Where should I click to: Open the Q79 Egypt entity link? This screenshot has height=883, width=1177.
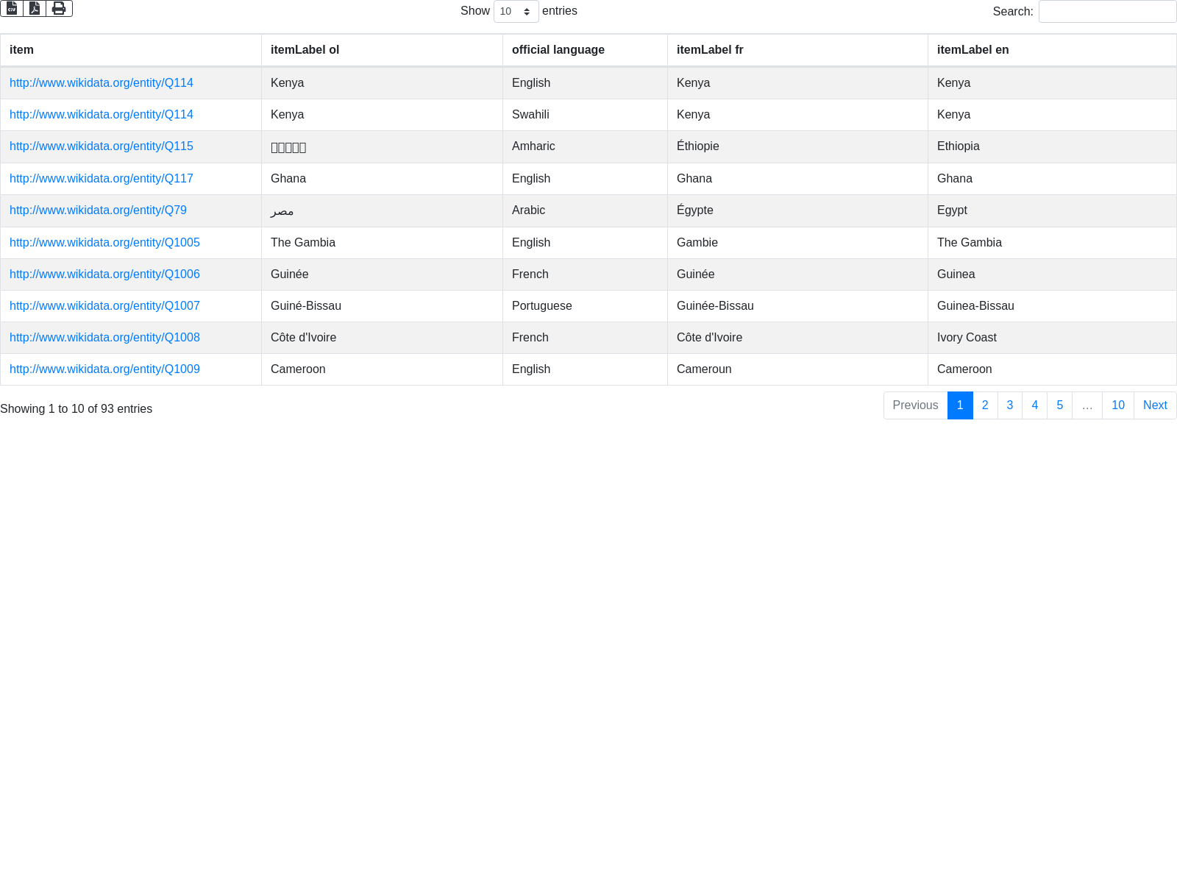(98, 210)
